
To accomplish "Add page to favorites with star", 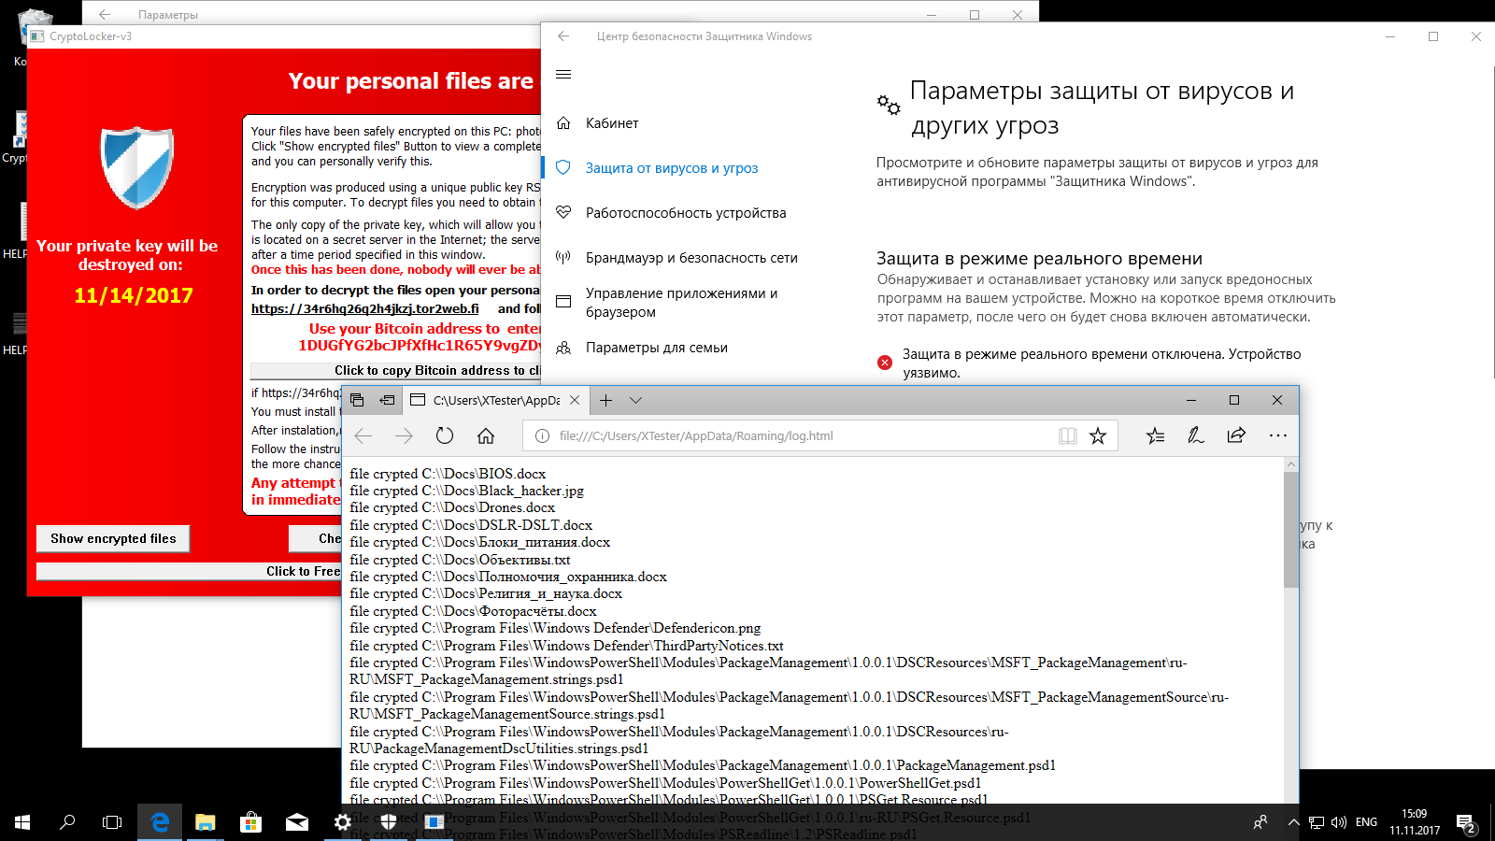I will click(x=1098, y=435).
